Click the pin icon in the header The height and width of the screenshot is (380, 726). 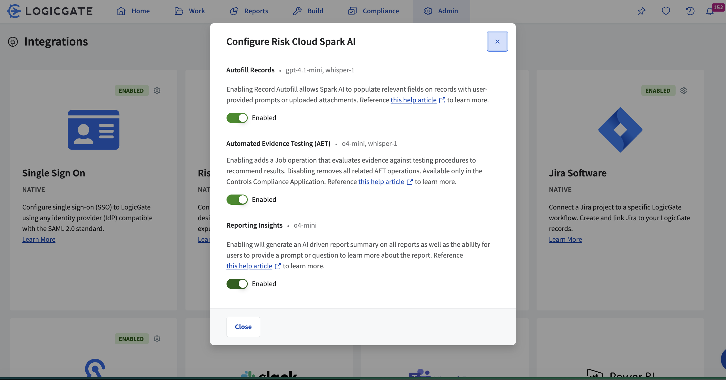coord(642,11)
